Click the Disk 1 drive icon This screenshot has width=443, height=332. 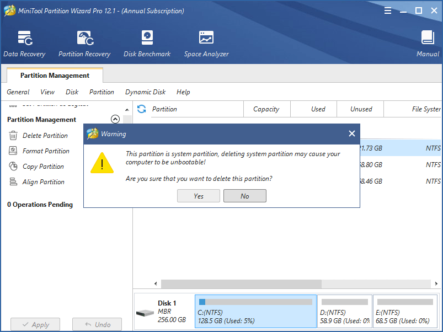[145, 313]
